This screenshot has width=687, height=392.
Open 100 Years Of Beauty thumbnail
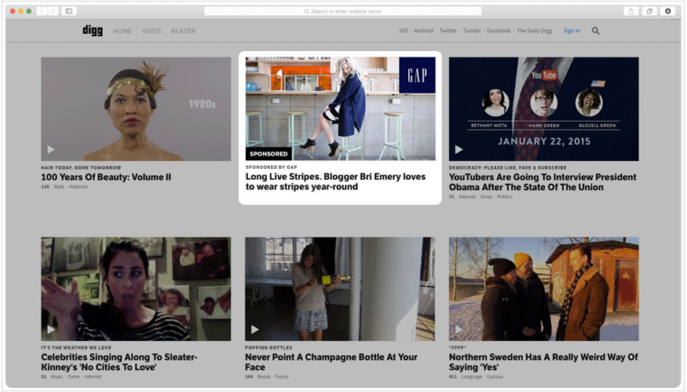point(136,108)
